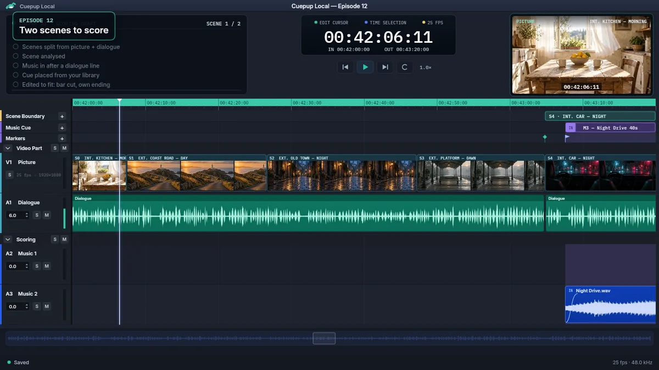Add a Music Cue with its plus icon
The image size is (659, 370).
pyautogui.click(x=62, y=128)
